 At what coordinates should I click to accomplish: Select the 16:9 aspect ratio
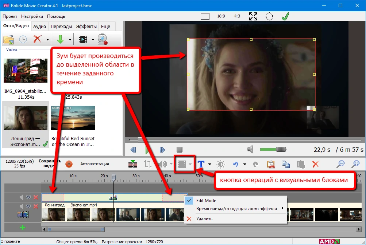(x=221, y=16)
